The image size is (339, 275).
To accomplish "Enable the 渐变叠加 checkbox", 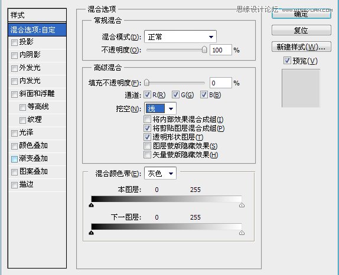I will point(14,159).
